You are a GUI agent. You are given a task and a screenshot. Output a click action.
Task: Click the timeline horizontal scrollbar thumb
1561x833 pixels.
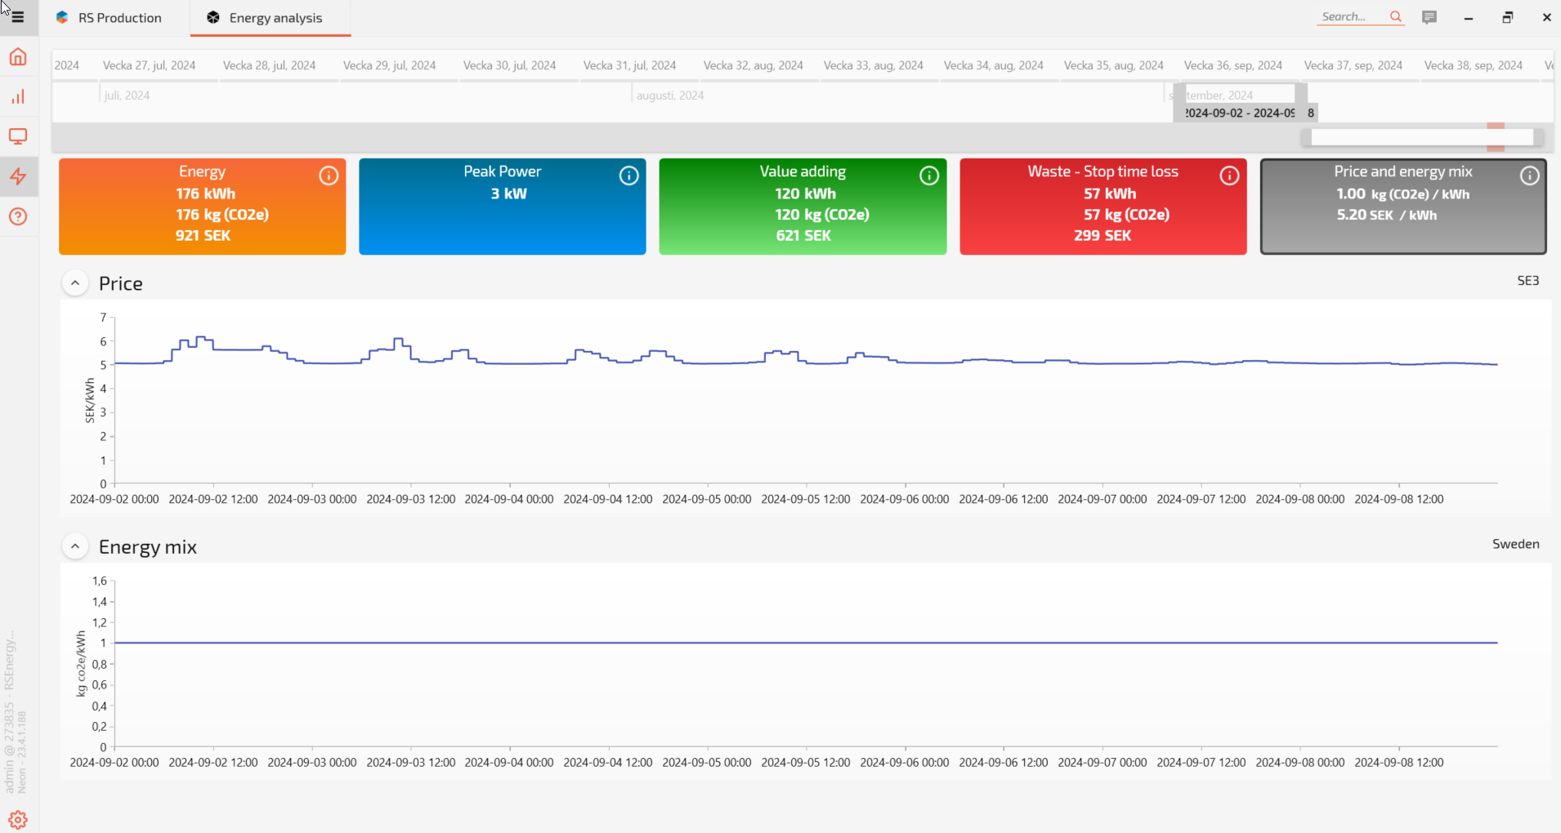point(1421,137)
